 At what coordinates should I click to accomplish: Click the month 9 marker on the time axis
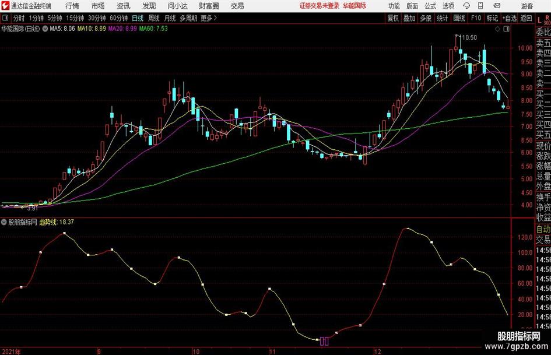[99, 352]
